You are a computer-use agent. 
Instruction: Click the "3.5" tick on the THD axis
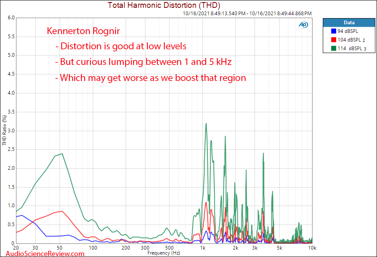[11, 112]
